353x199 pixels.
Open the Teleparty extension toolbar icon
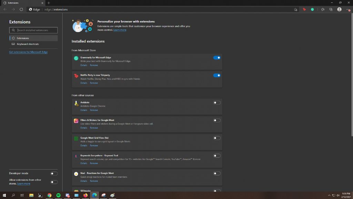click(x=304, y=9)
